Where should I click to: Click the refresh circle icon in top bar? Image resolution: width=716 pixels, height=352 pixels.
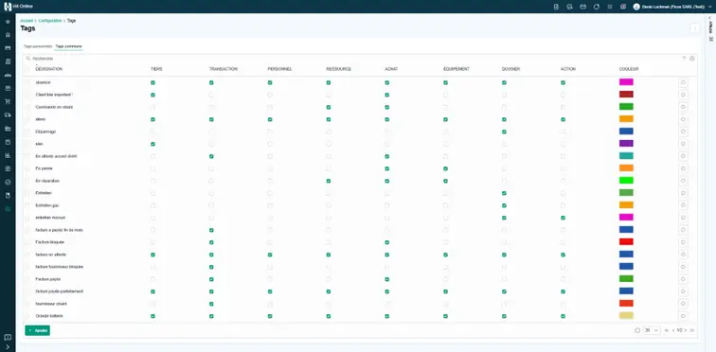pyautogui.click(x=597, y=7)
